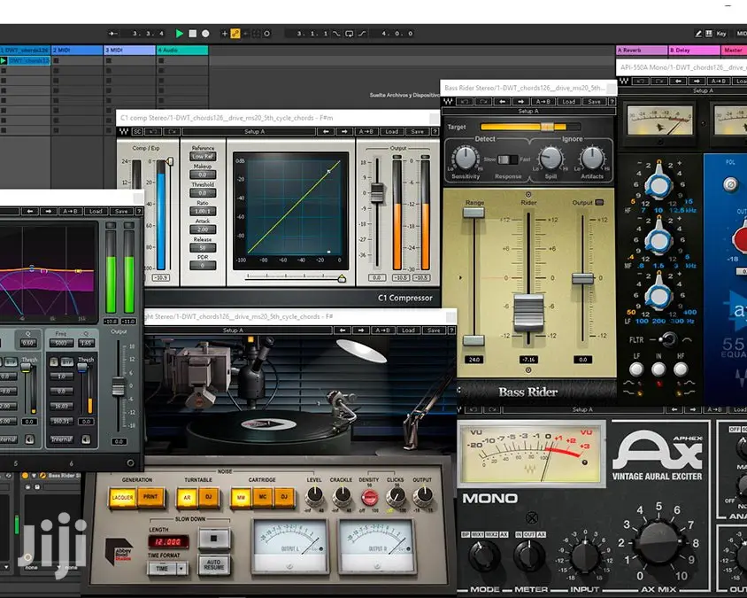
Task: Click the Aphex AX MIX large knob
Action: point(658,543)
